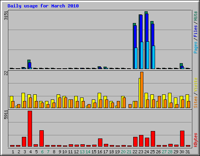Viewport: 200px width, 156px height.
Task: Click the Hits legend label
Action: pyautogui.click(x=196, y=16)
